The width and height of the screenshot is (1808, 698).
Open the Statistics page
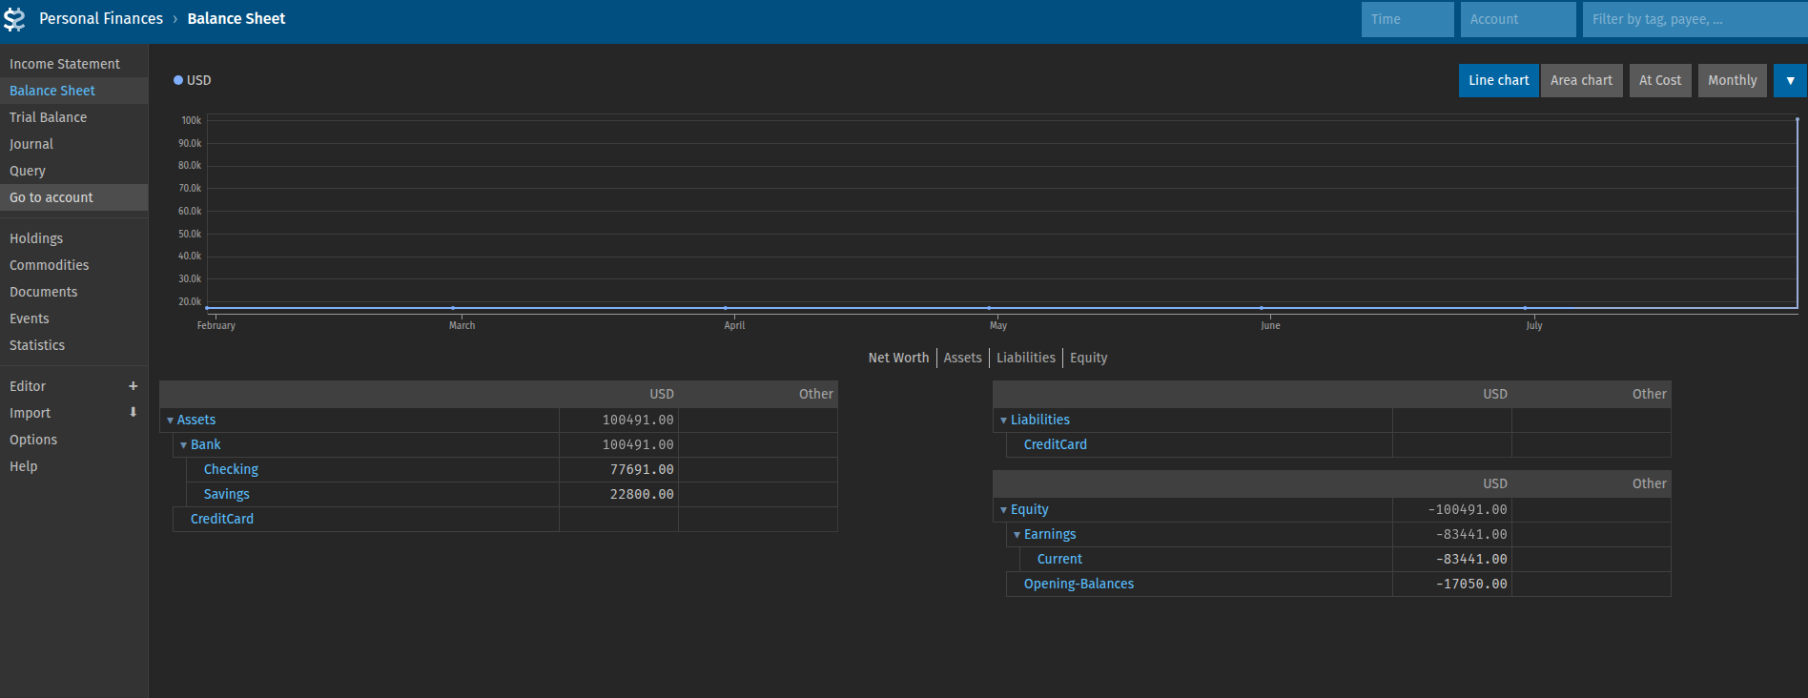point(73,345)
